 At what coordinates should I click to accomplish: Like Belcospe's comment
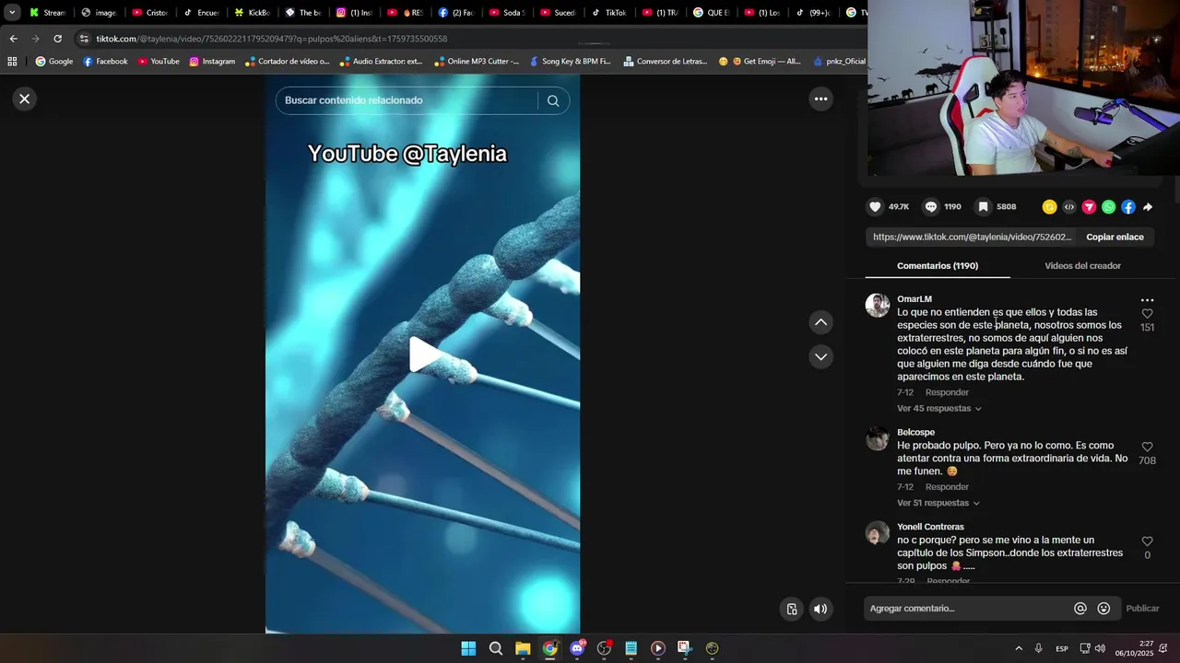tap(1147, 447)
